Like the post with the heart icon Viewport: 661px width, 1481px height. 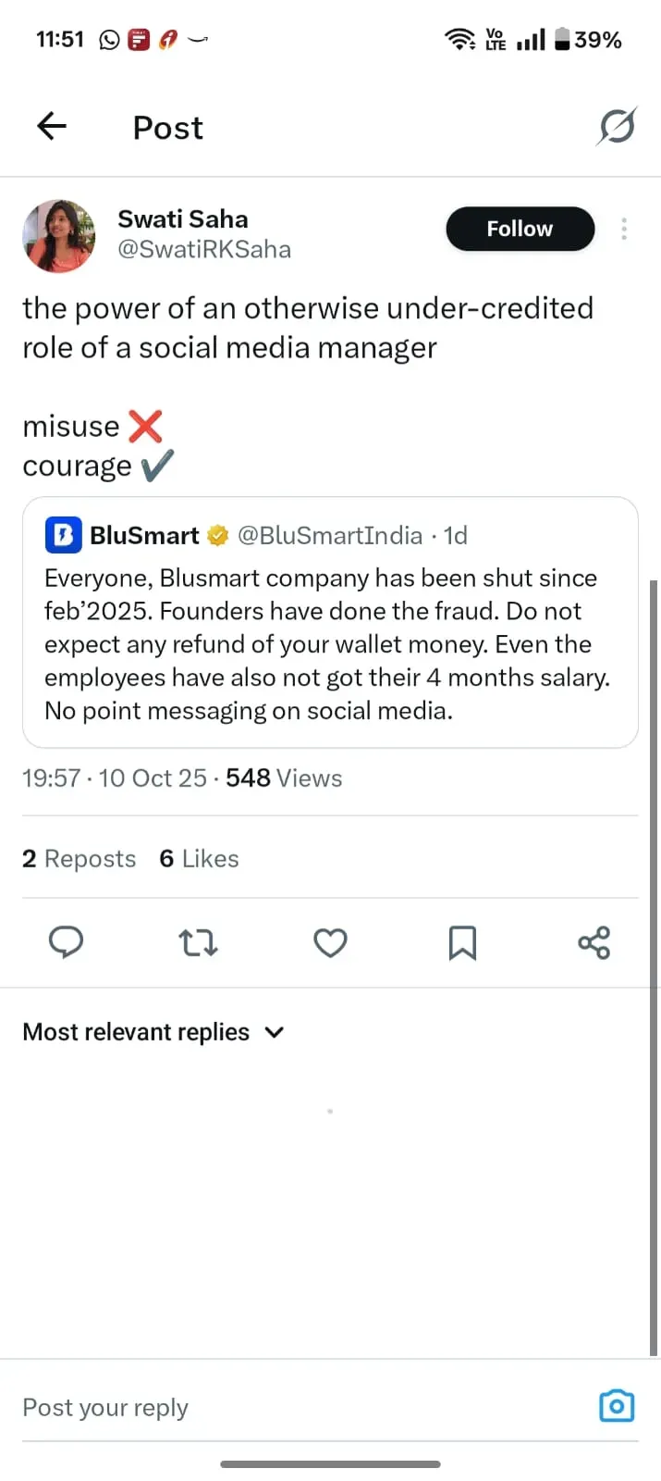click(x=330, y=942)
